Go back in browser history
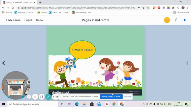Screen dimensions: 191x107 click(3, 8)
